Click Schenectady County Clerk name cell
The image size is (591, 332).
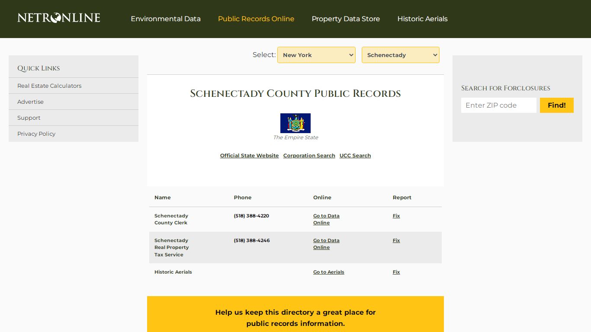(171, 219)
